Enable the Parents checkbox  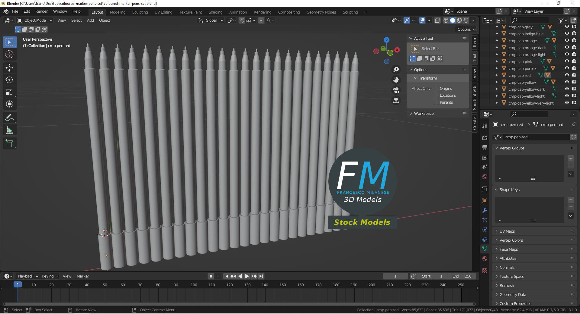pyautogui.click(x=436, y=102)
